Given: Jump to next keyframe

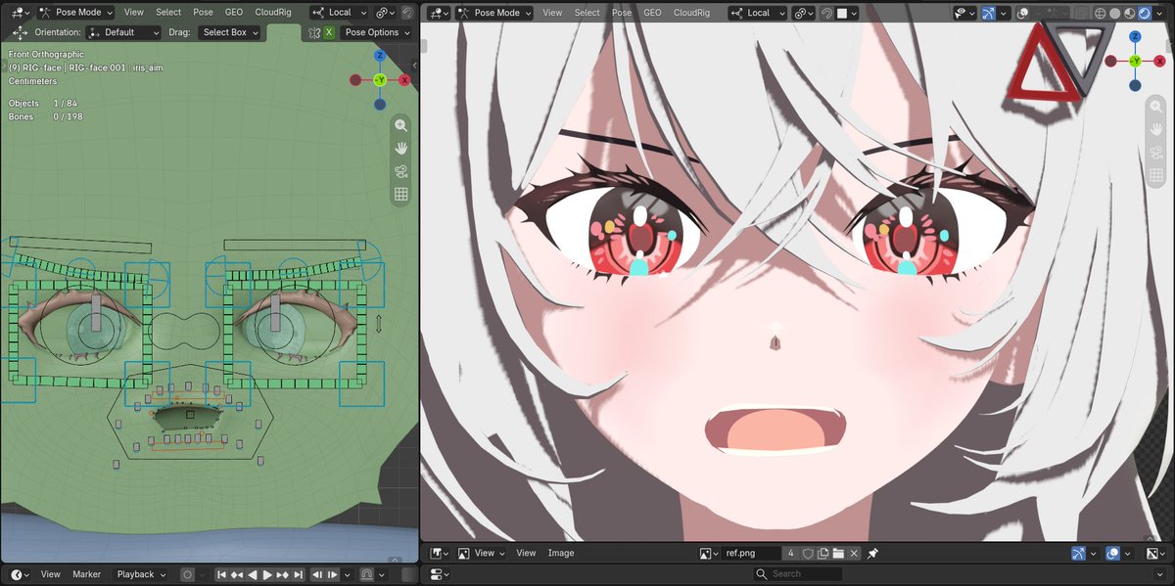Looking at the screenshot, I should pyautogui.click(x=284, y=574).
